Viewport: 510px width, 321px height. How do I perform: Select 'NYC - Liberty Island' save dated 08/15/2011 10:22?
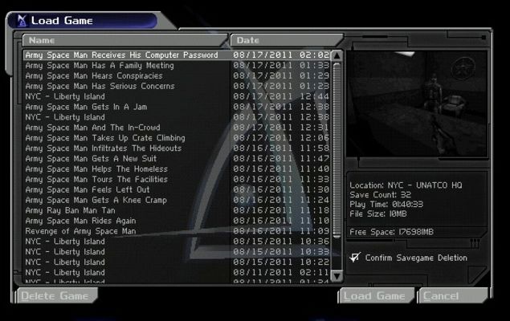click(x=177, y=262)
